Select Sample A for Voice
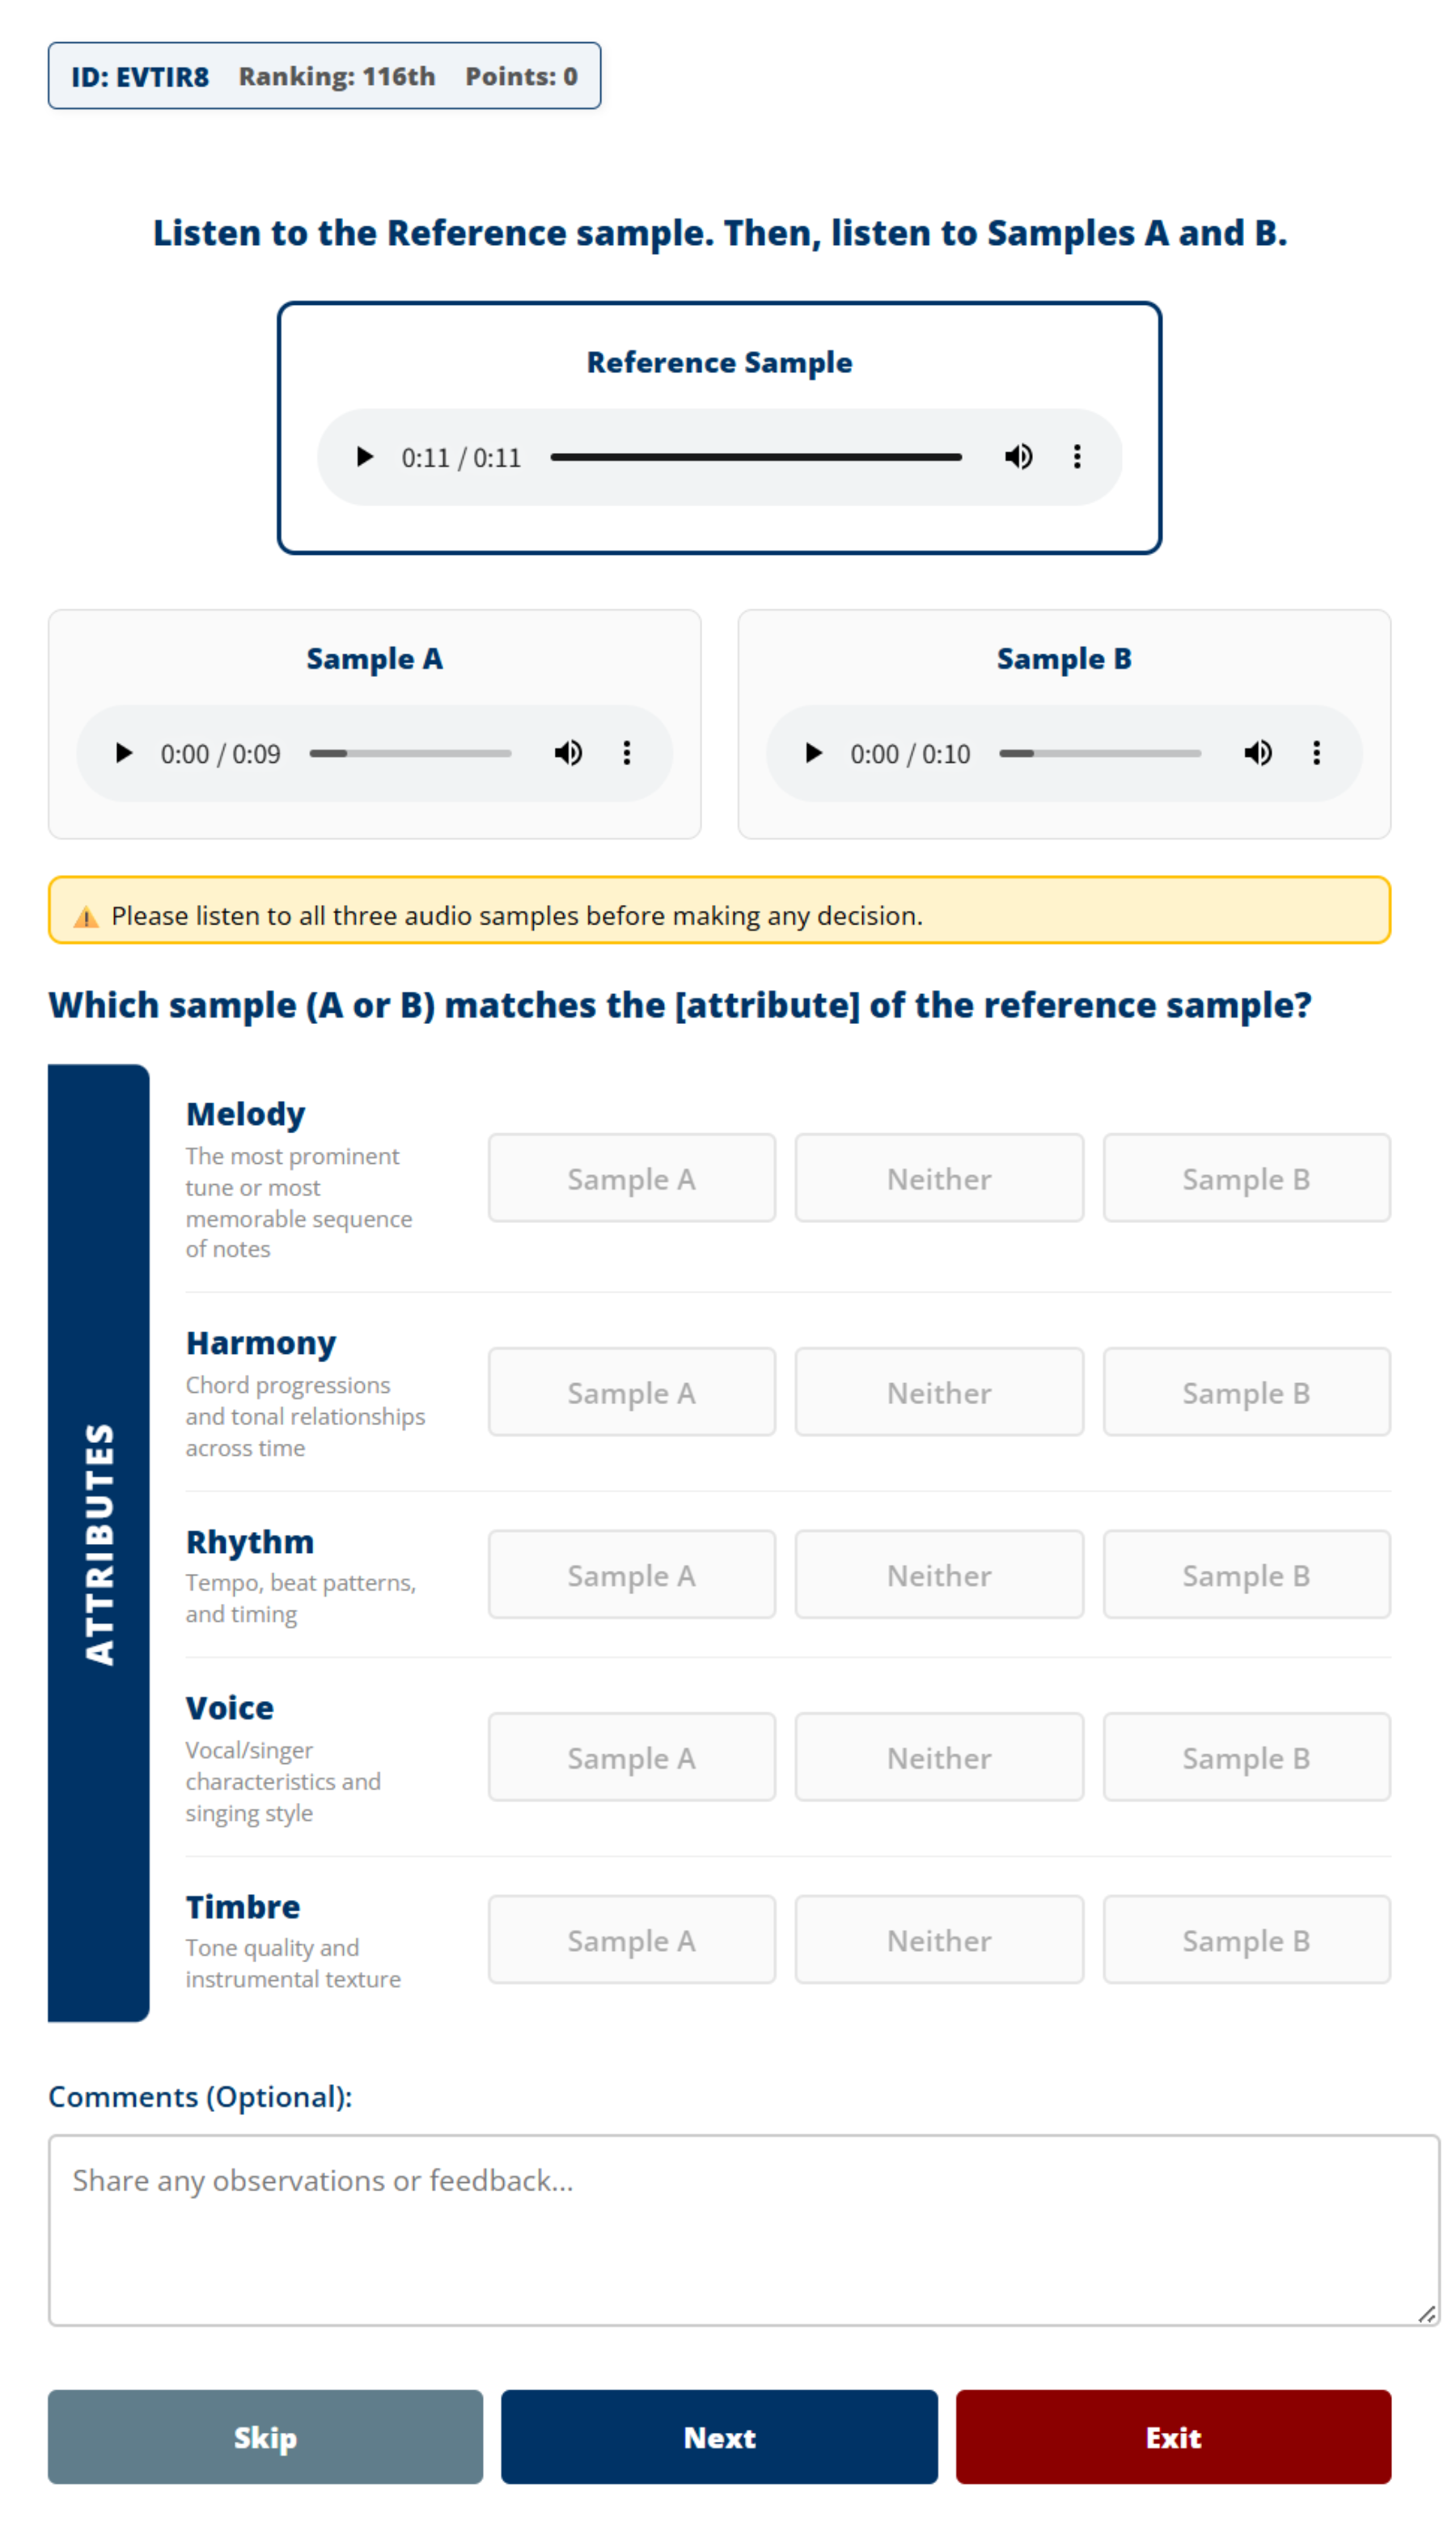This screenshot has height=2547, width=1456. pos(632,1758)
